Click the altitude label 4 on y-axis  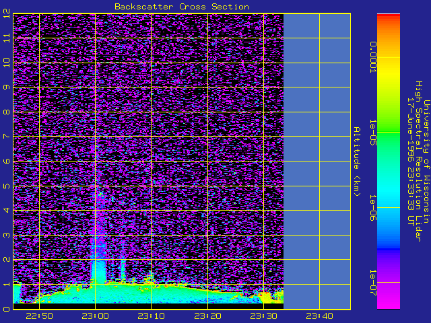7,210
